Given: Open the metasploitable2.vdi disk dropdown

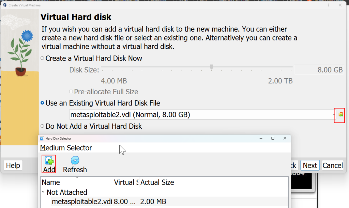Looking at the screenshot, I should [x=202, y=115].
